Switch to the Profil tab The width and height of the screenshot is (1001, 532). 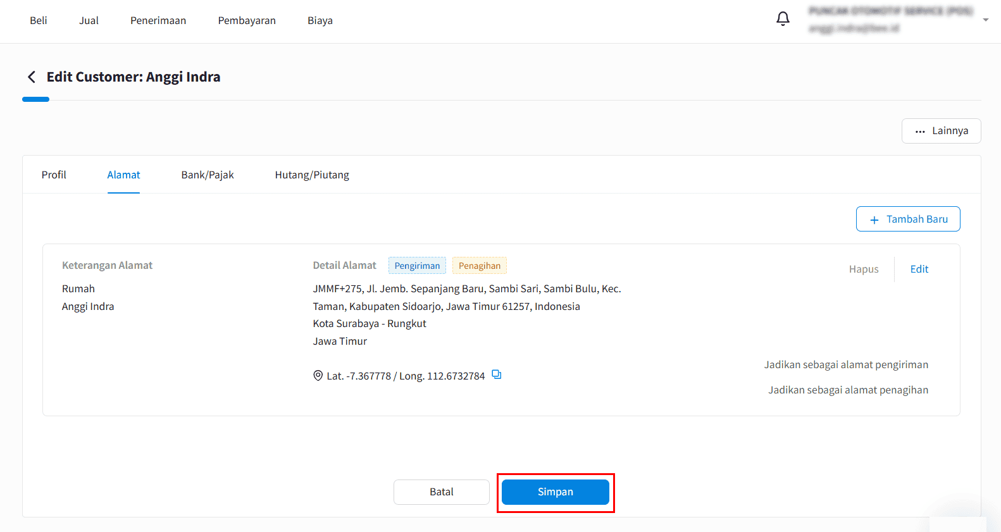point(54,175)
